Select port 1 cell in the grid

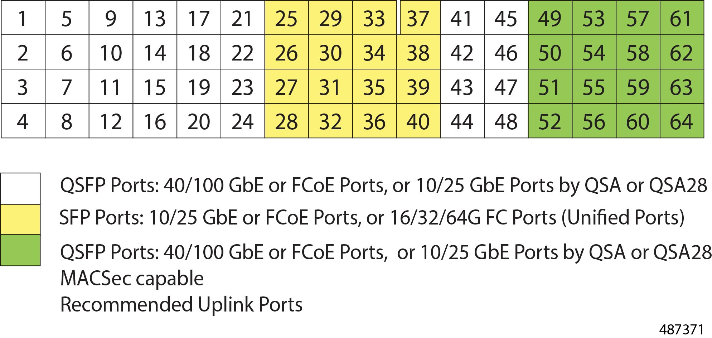click(23, 18)
